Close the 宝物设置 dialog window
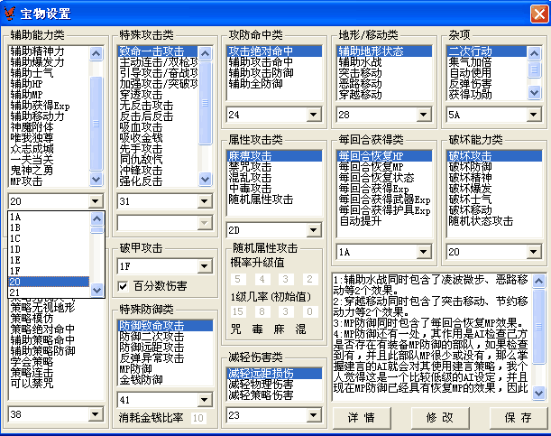The image size is (551, 436). (x=536, y=13)
